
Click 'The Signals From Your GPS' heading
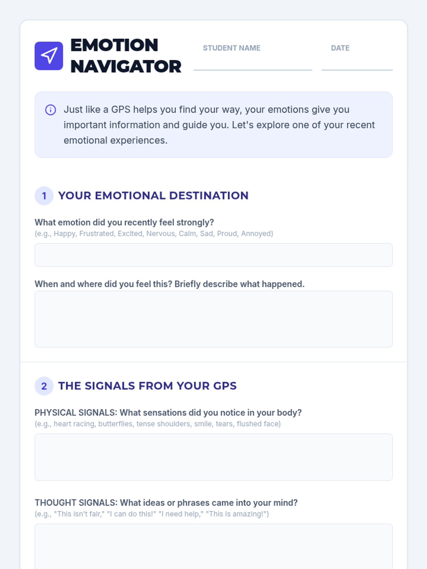[x=147, y=386]
